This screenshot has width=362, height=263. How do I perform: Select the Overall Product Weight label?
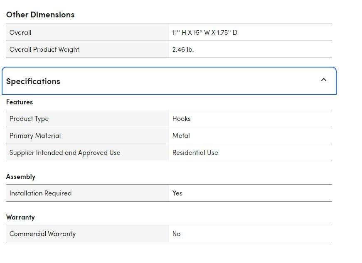click(44, 49)
